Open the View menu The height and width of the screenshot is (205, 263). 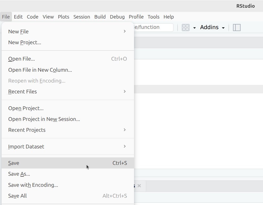coord(48,17)
